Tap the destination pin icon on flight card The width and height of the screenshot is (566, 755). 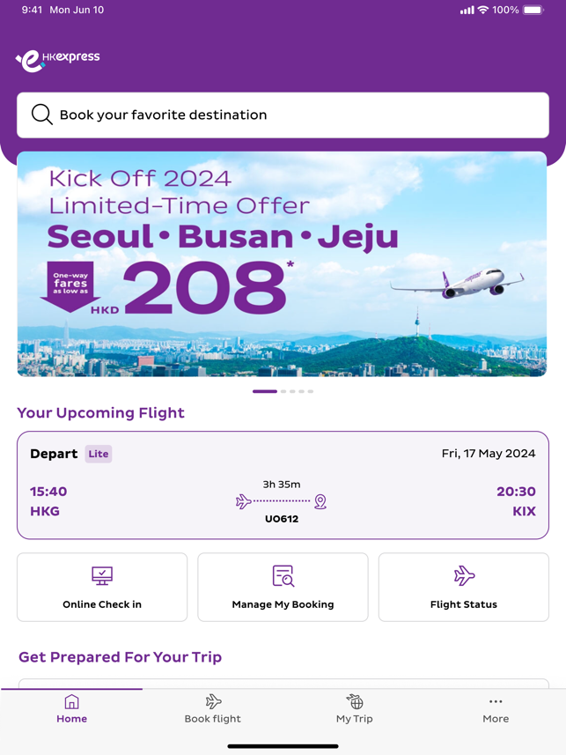click(320, 501)
